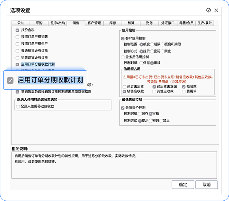This screenshot has width=229, height=201.
Task: Click the 信用额占用 group label
Action: 132,69
